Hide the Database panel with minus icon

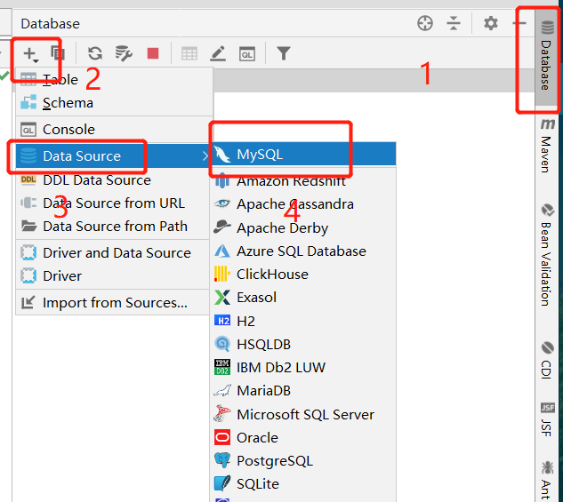[x=519, y=23]
